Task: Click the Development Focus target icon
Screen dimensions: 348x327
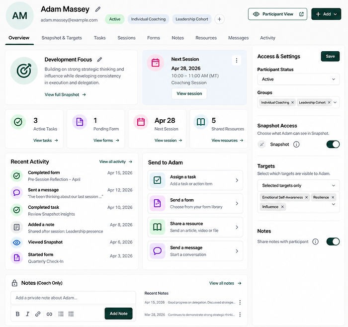Action: [x=24, y=71]
